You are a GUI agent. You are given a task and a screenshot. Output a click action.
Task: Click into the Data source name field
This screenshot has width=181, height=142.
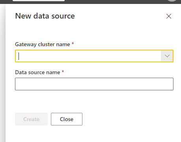point(94,84)
